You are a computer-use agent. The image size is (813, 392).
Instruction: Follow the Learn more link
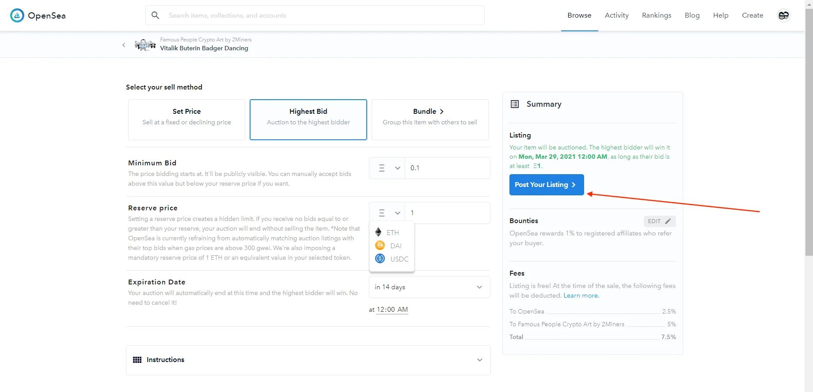tap(581, 295)
